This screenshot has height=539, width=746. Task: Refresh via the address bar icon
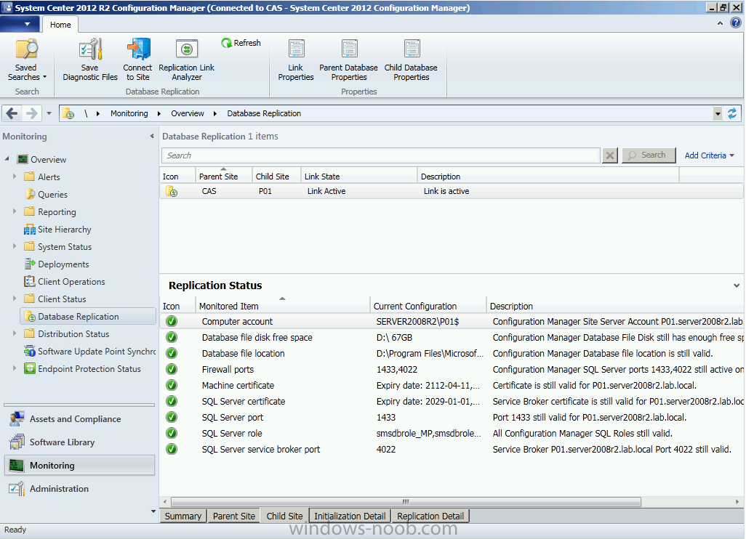click(x=732, y=113)
